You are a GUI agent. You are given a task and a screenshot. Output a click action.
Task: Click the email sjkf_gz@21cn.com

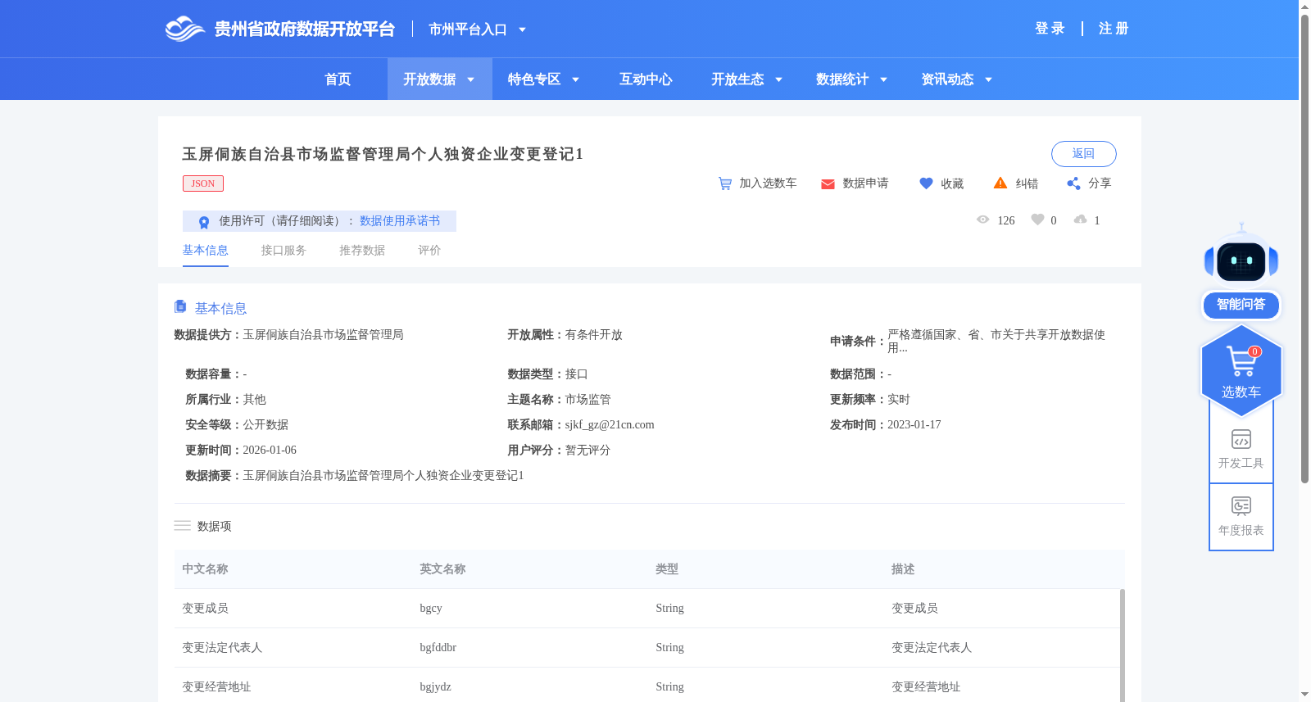[610, 425]
